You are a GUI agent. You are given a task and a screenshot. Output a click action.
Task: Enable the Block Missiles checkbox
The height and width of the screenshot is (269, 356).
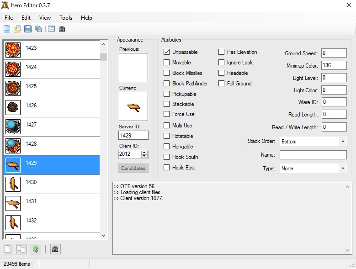click(x=166, y=73)
